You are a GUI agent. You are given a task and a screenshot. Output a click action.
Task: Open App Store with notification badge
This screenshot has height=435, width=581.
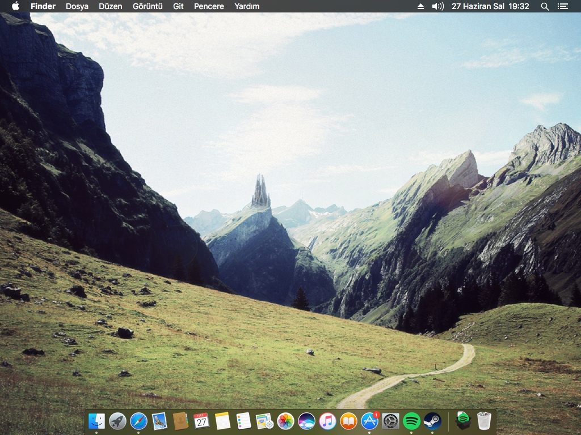369,421
